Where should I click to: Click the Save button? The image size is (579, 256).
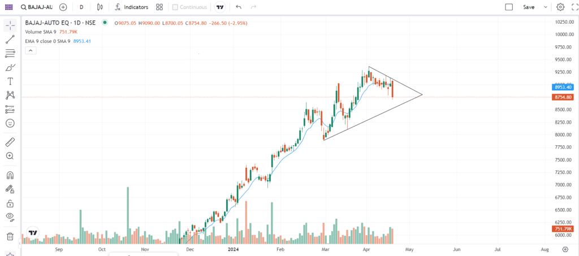coord(529,7)
